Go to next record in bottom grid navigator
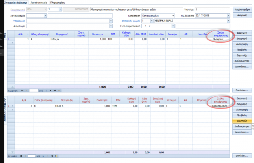Screen dimensions: 254x163 point(47,156)
